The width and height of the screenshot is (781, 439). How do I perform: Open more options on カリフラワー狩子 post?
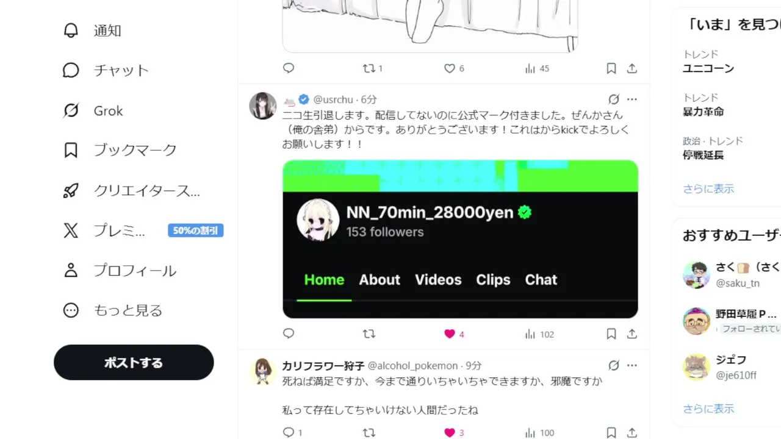coord(632,365)
